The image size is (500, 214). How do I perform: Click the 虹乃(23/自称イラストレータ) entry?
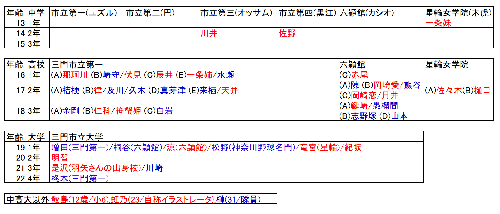163,199
